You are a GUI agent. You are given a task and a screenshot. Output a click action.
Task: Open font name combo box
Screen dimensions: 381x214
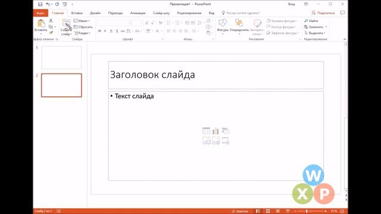[x=114, y=23]
